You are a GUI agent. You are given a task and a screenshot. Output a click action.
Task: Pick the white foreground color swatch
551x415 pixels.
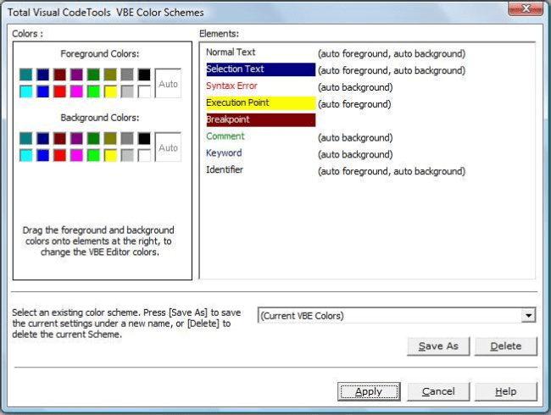[144, 91]
